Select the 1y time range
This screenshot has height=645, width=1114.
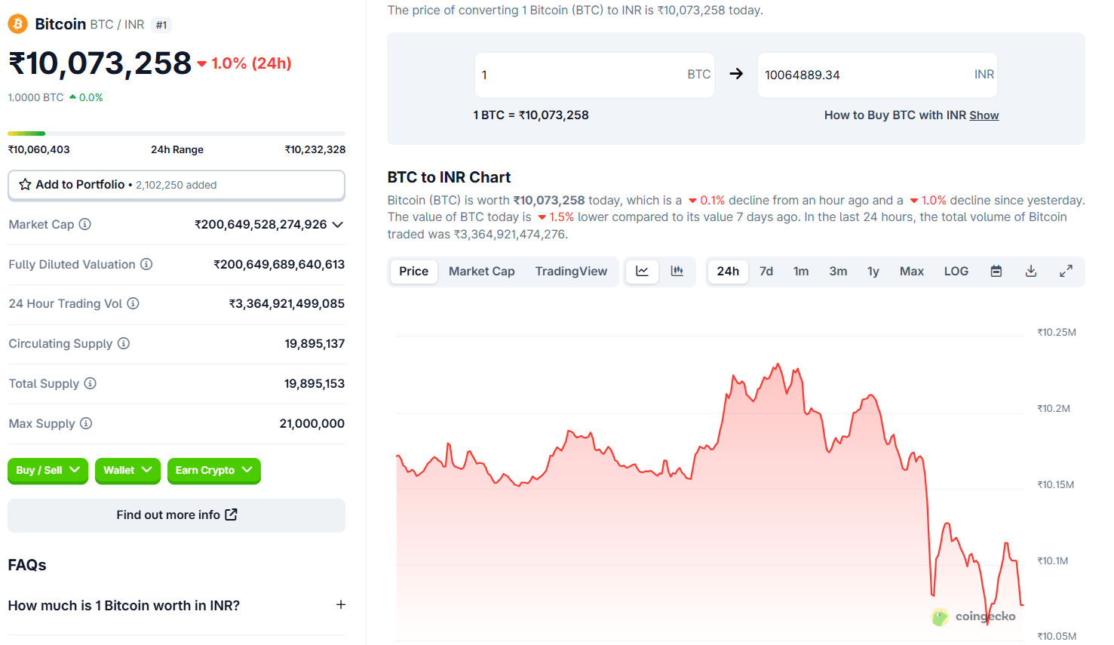coord(873,272)
